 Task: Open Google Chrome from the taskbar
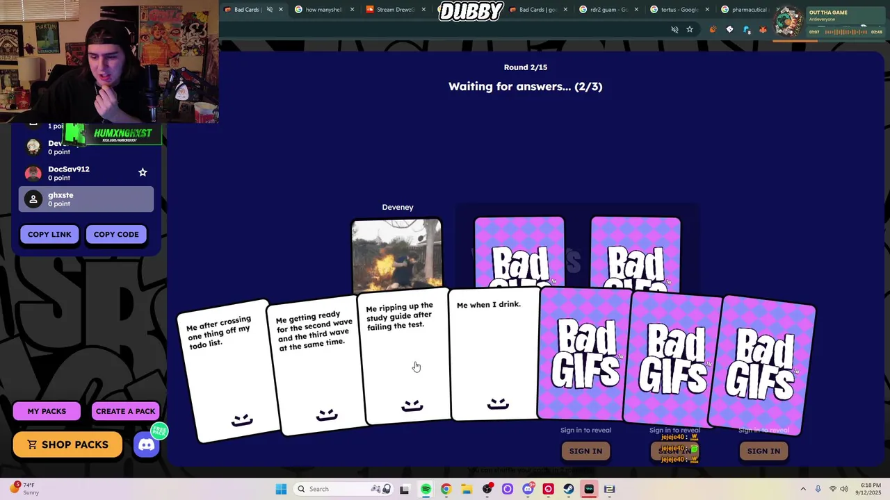446,489
